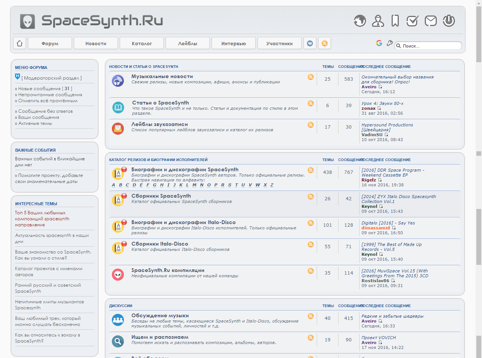Open the Каталог menu tab

[142, 43]
